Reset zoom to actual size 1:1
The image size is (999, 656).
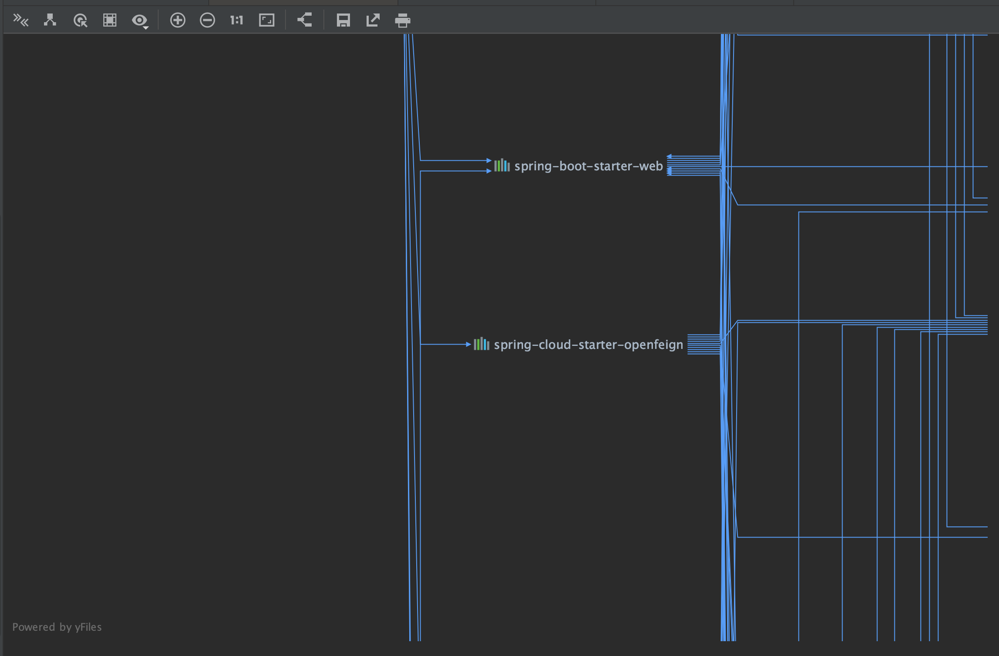(x=237, y=20)
